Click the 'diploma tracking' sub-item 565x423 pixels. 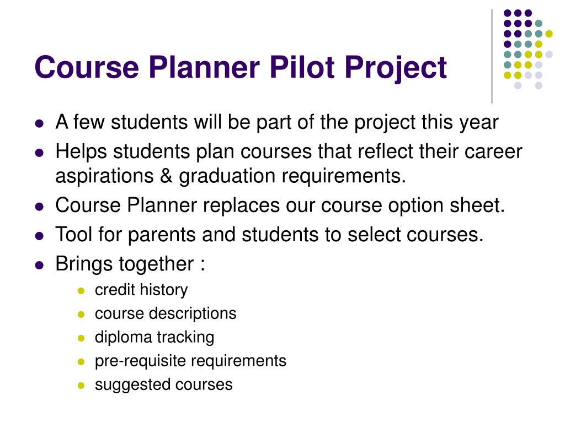154,338
